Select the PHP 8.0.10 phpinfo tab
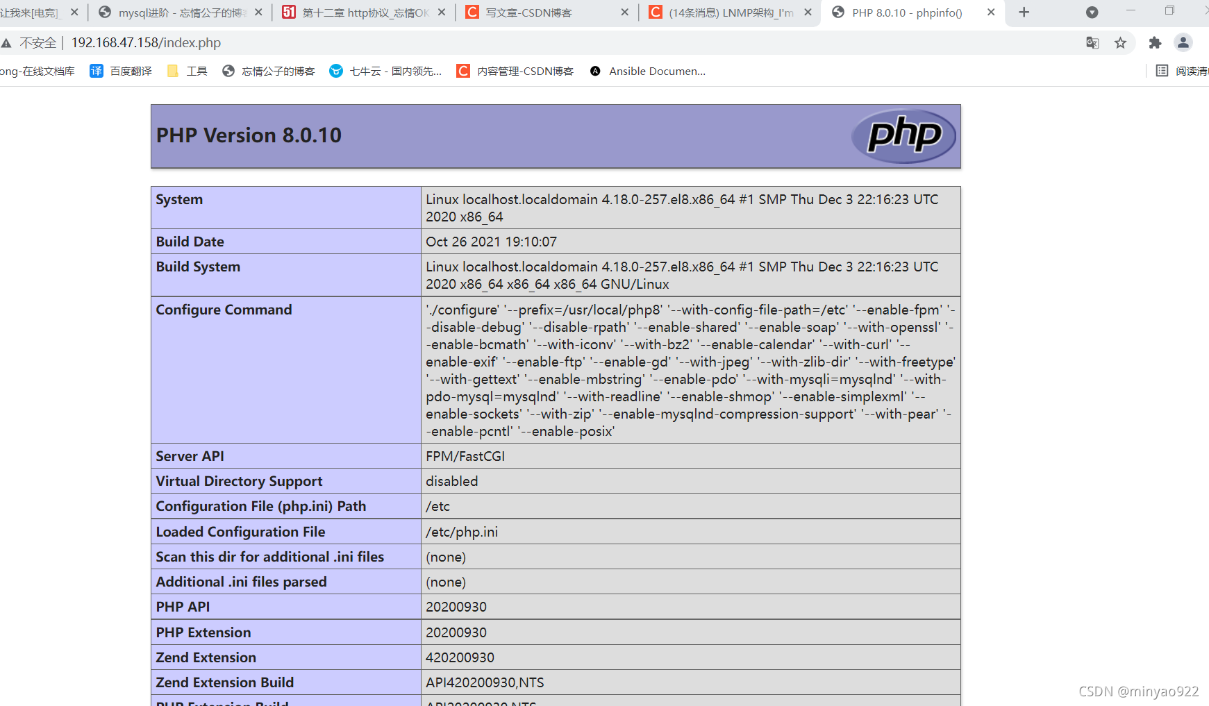The height and width of the screenshot is (706, 1209). coord(912,12)
